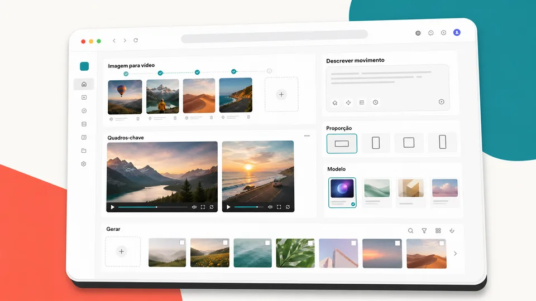Click the list icon in Descrever movimento box

[x=362, y=103]
